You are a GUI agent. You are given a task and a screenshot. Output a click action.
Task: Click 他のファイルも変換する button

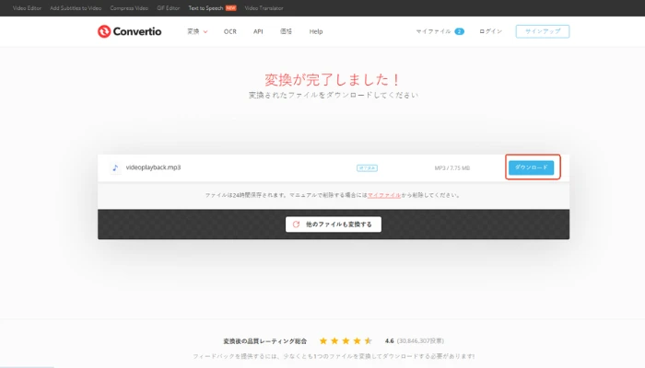click(x=334, y=224)
